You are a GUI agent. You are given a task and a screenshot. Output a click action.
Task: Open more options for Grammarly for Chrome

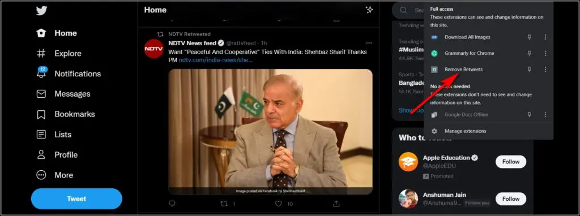point(545,53)
